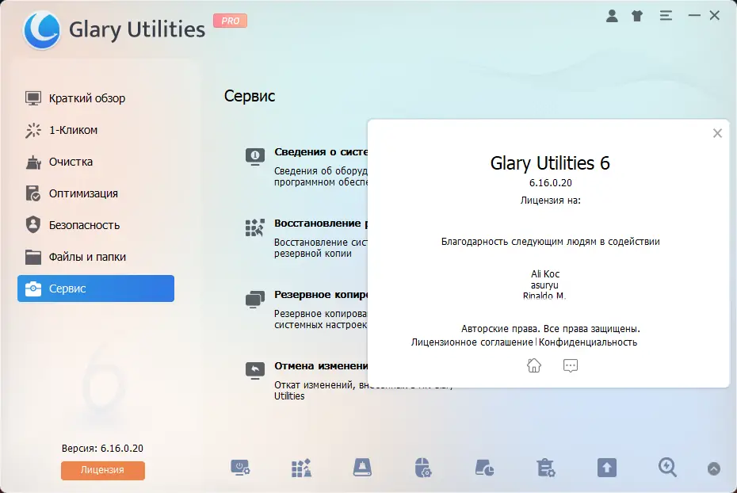Open the quick search lightning magnifier icon
This screenshot has width=737, height=493.
[x=667, y=468]
